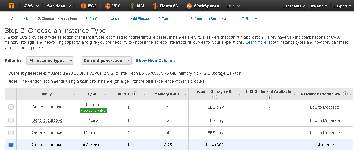Viewport: 354px width, 150px height.
Task: Click the Show/Hide Columns link
Action: click(156, 61)
